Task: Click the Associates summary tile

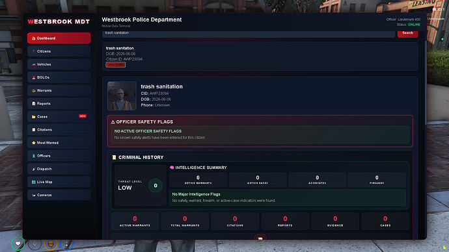Action: click(x=317, y=180)
